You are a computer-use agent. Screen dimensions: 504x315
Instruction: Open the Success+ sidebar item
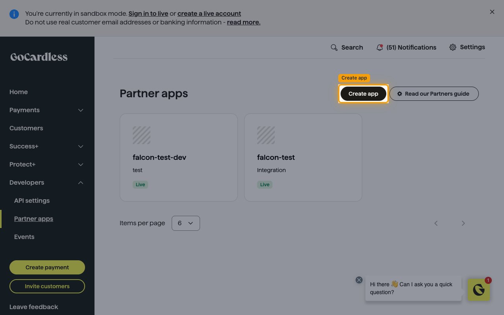click(24, 146)
